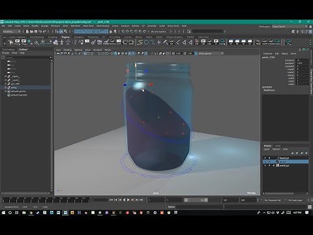Switch to the Anim tab in the Layer Editor

pyautogui.click(x=278, y=146)
